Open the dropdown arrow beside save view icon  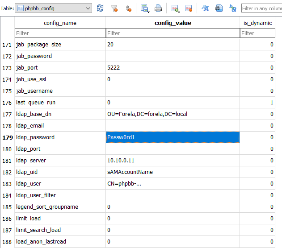coord(148,11)
